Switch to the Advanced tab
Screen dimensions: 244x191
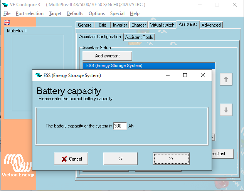[x=211, y=25]
